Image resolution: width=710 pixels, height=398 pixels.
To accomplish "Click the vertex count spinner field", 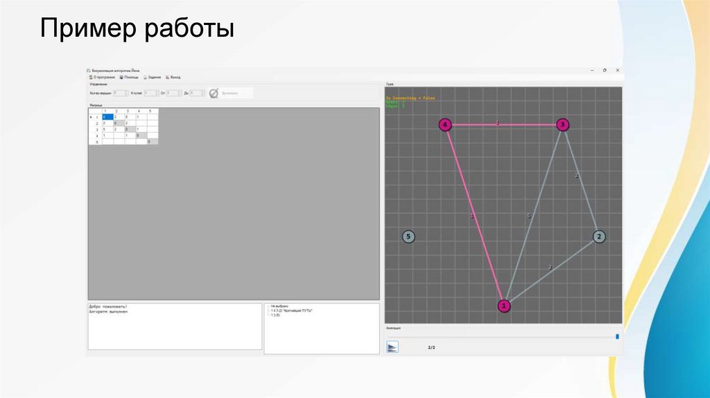I will (x=121, y=93).
